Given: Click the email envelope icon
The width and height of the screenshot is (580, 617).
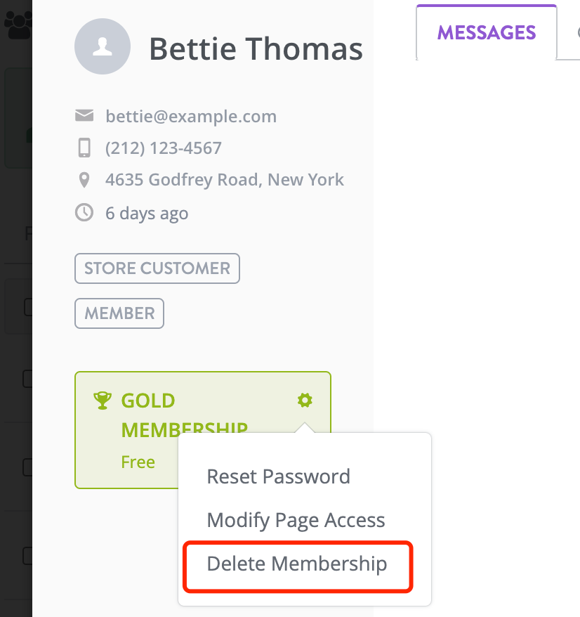Looking at the screenshot, I should [84, 116].
